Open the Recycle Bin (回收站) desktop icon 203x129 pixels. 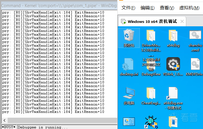tap(129, 38)
